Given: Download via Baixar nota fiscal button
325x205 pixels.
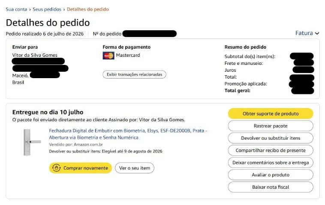Looking at the screenshot, I should coord(271,187).
